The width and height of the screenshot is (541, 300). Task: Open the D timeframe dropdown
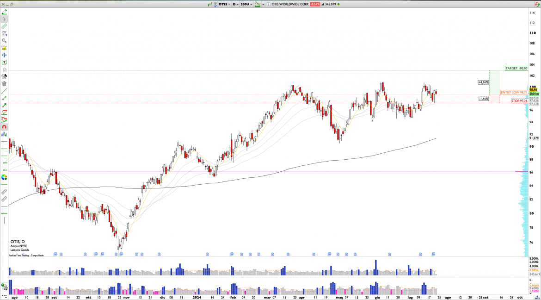point(236,4)
